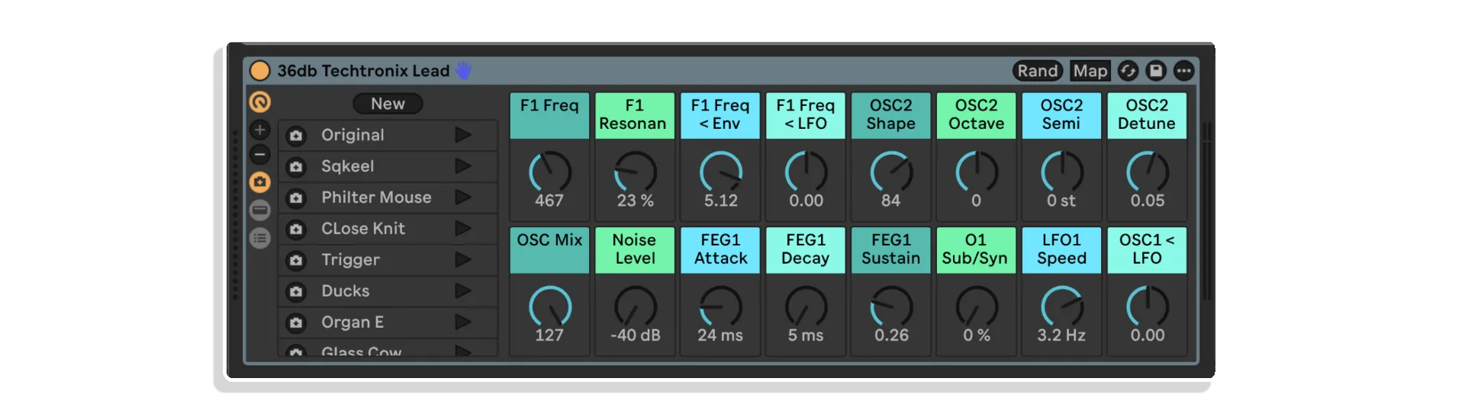Click the -40 dB Noise Level value
Image resolution: width=1465 pixels, height=420 pixels.
pyautogui.click(x=635, y=335)
